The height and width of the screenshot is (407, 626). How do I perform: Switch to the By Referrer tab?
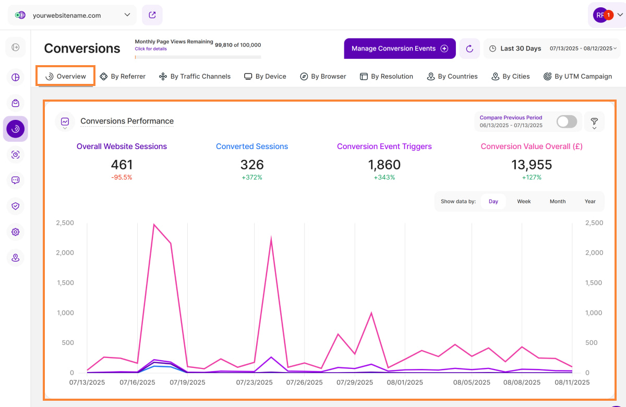(x=123, y=76)
